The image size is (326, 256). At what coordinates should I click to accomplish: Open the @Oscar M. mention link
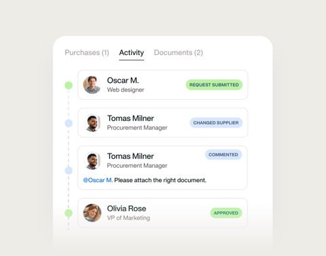pos(98,180)
